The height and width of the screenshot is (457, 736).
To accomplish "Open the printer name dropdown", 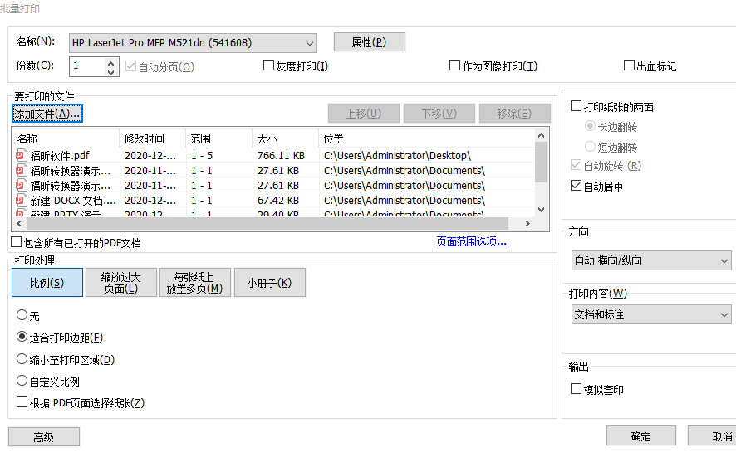I will tap(193, 43).
